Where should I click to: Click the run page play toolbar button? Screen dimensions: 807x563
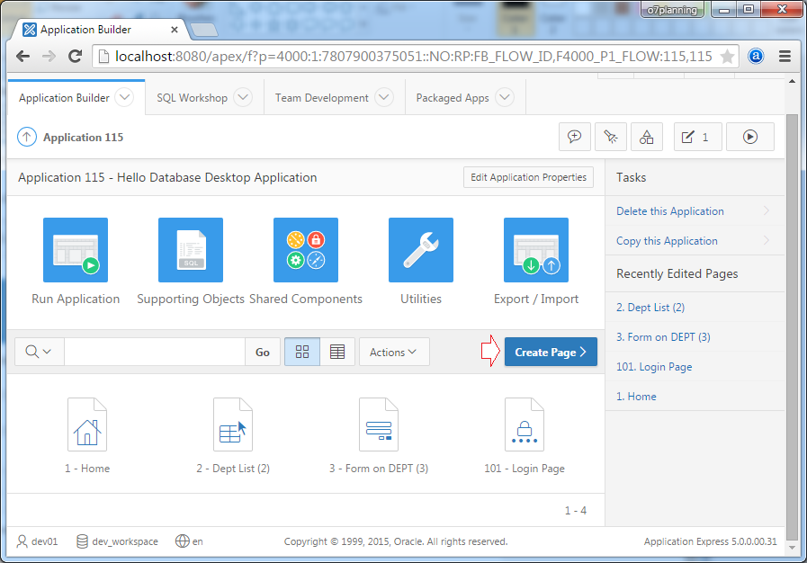(x=750, y=137)
